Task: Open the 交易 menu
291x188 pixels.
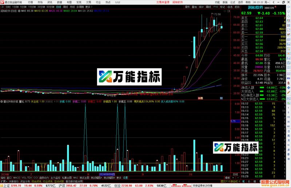Action: tap(88, 2)
